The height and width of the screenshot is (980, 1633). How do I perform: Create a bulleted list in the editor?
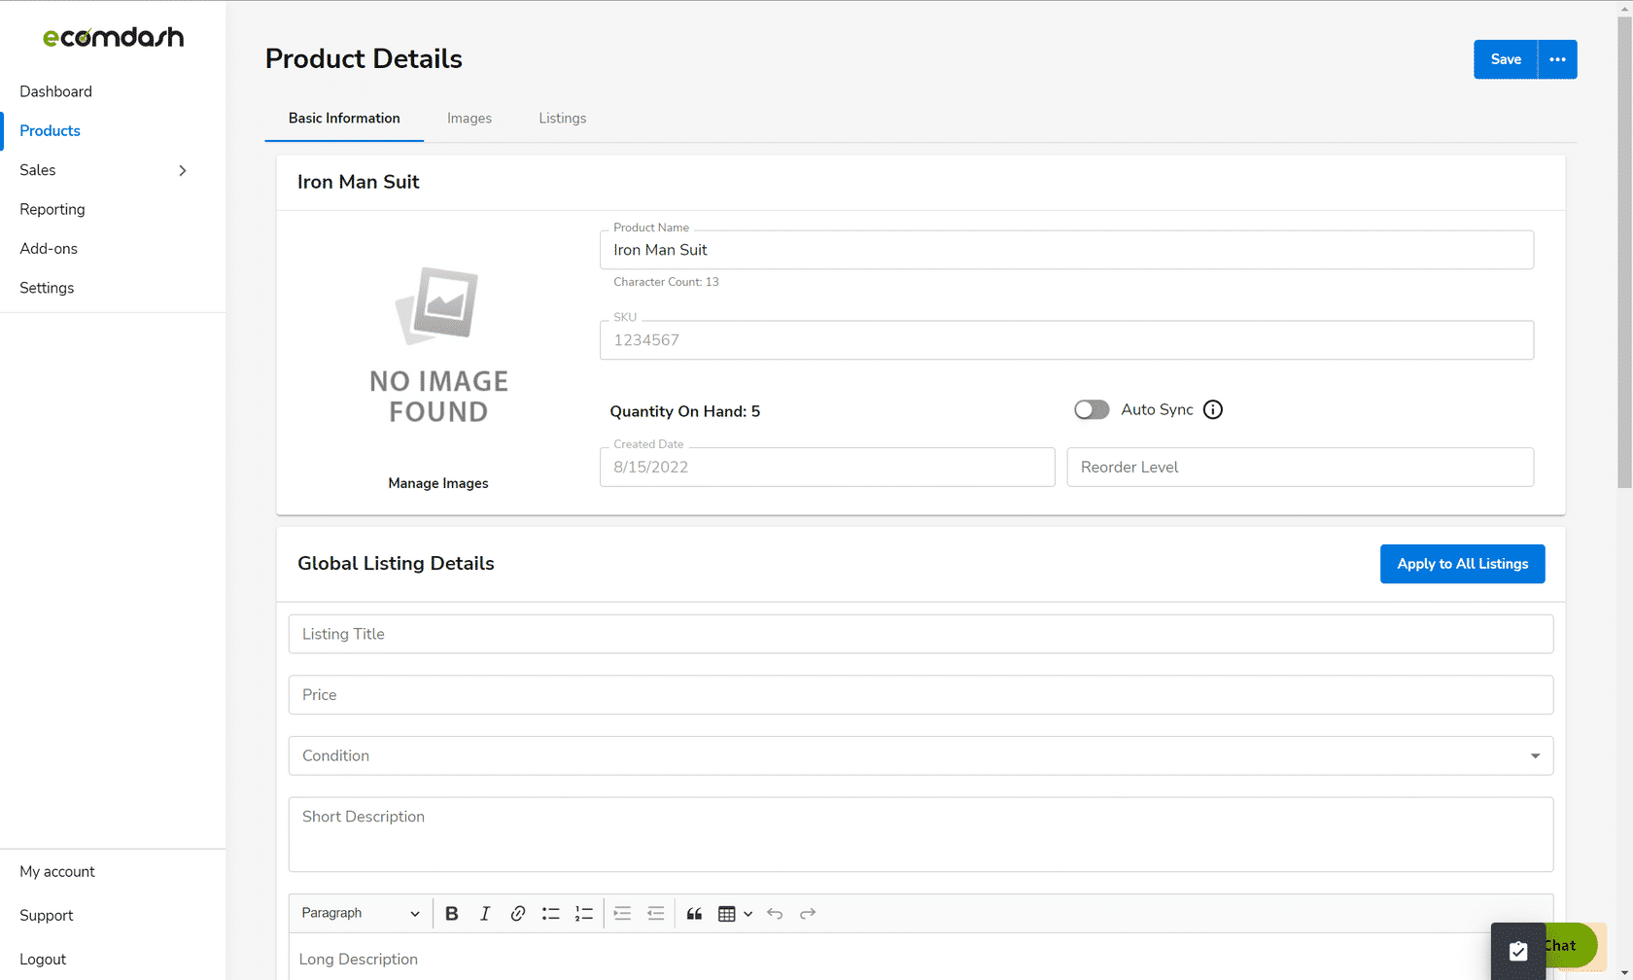pos(551,913)
